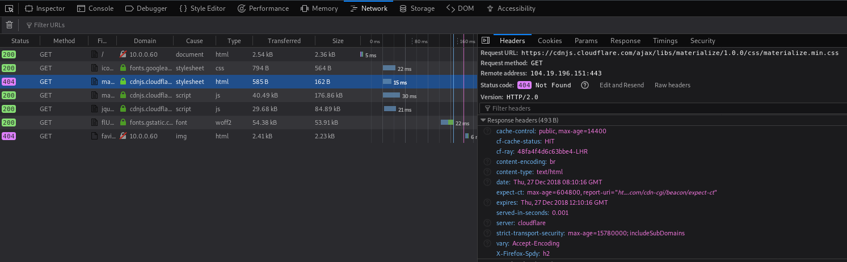This screenshot has width=847, height=262.
Task: Click the lock icon on the selected cdnjs stylesheet row
Action: [x=123, y=82]
